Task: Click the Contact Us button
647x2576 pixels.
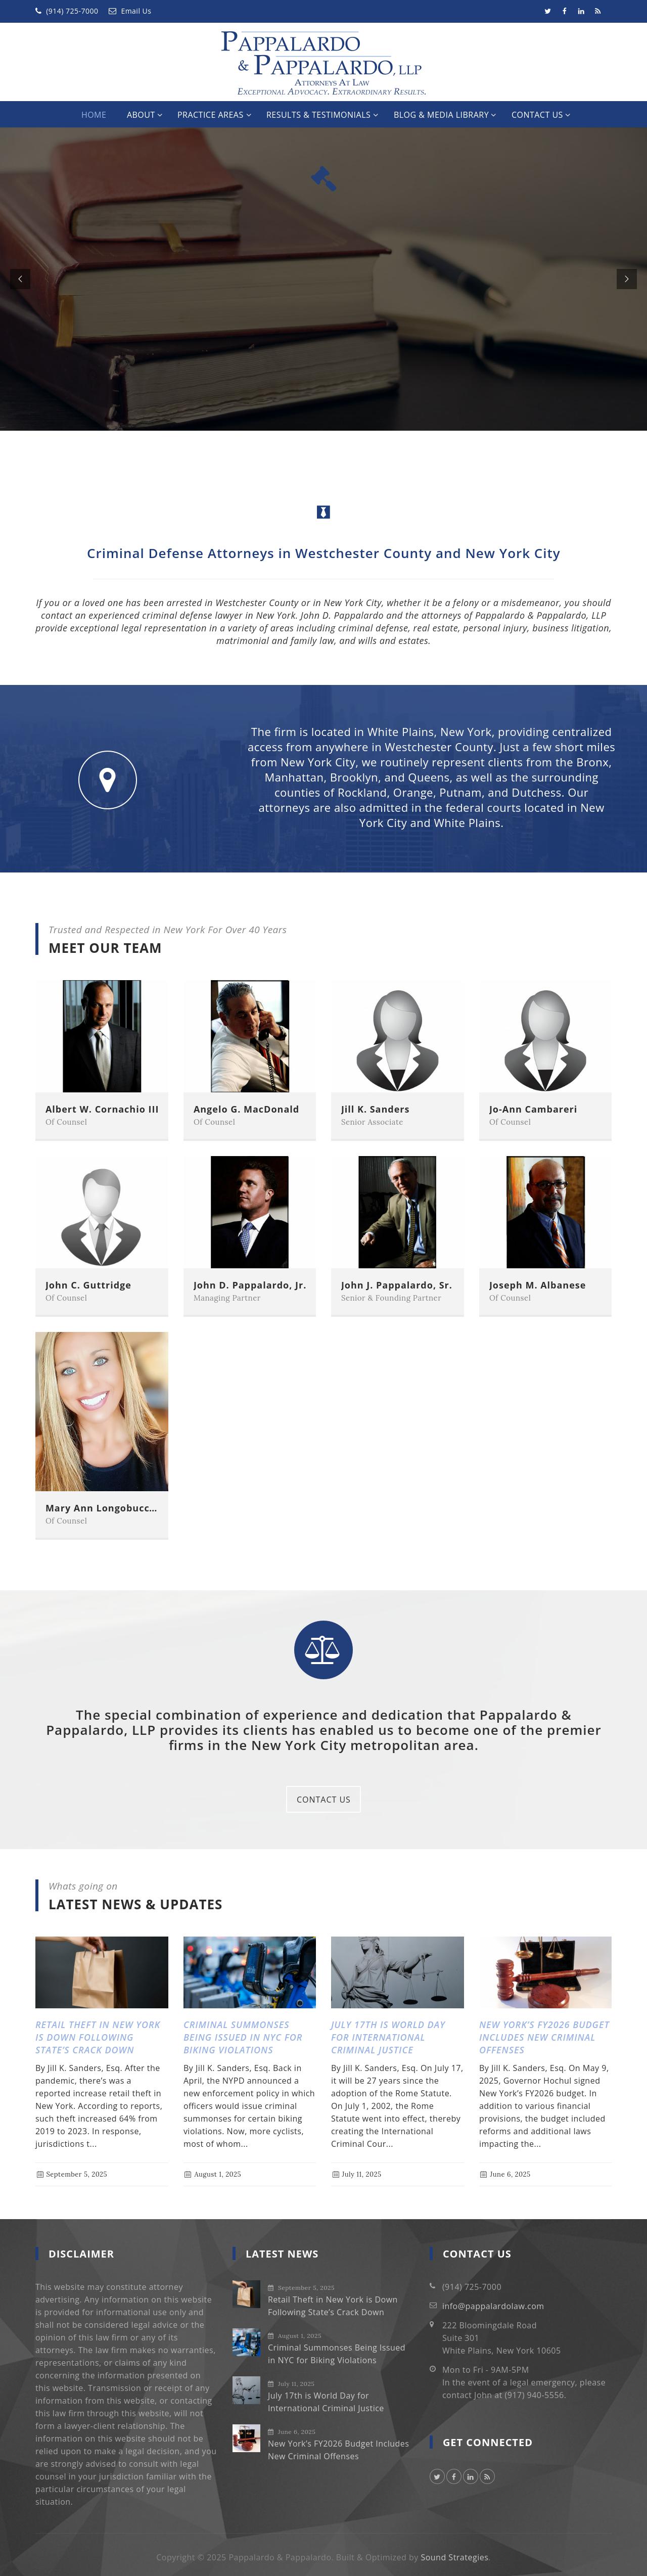Action: click(x=323, y=1798)
